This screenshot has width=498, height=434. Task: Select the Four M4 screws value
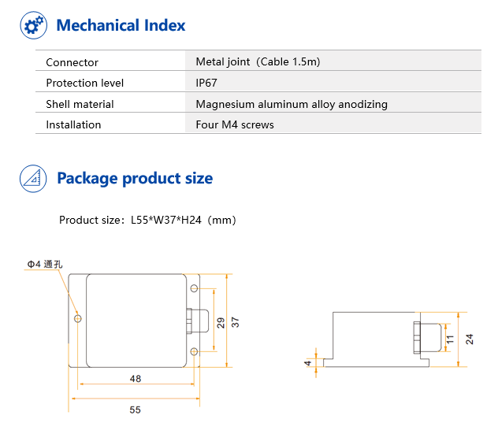[235, 124]
